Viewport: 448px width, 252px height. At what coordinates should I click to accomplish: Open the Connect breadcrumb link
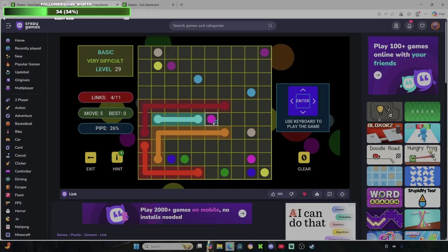[x=90, y=235]
